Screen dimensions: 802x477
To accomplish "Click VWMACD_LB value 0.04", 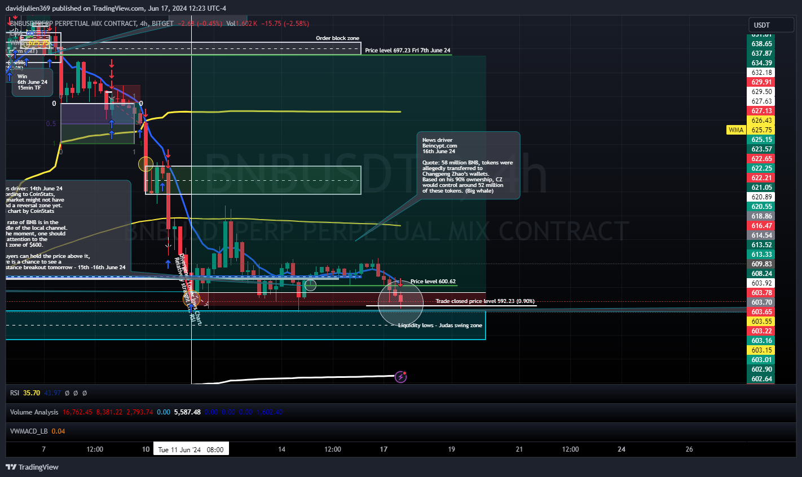I will tap(58, 431).
